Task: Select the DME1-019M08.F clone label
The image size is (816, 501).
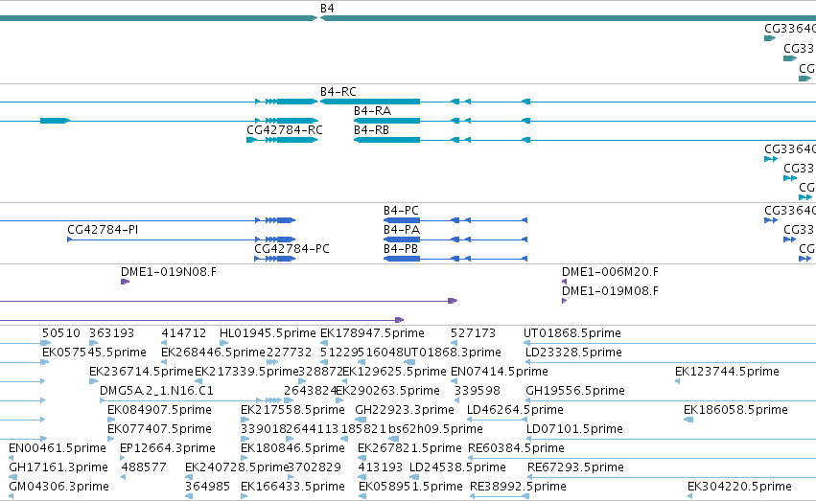Action: [610, 291]
